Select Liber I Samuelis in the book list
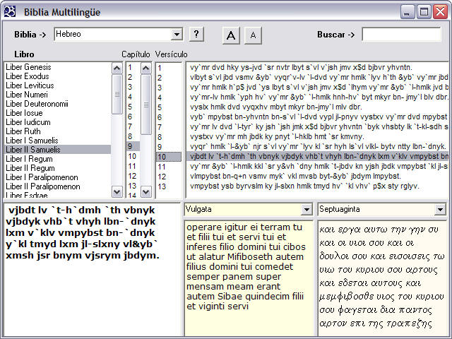Image resolution: width=452 pixels, height=339 pixels. [58, 141]
